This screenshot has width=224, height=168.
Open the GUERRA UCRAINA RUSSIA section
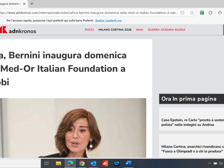(167, 29)
